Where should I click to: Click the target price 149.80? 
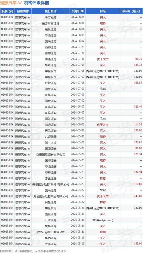pos(138,196)
